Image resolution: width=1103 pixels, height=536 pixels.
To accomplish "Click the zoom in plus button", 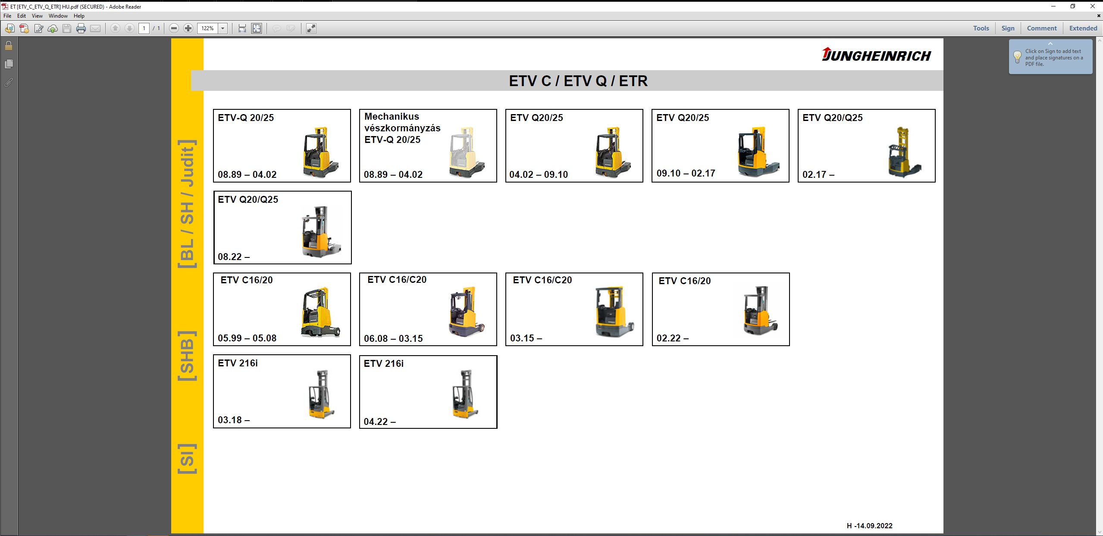I will [x=188, y=28].
